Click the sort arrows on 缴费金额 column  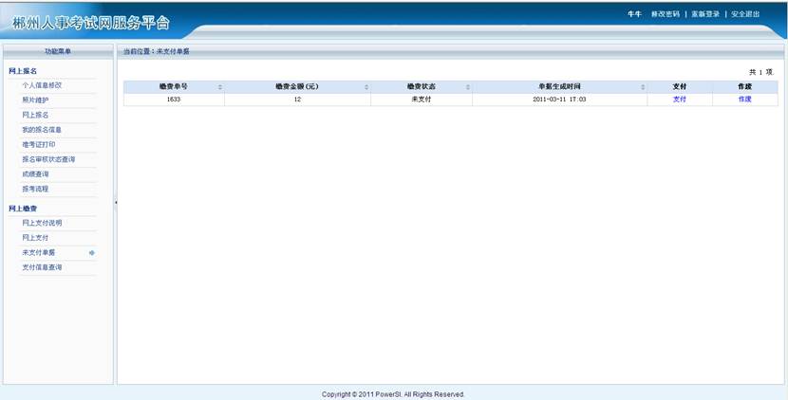click(366, 87)
